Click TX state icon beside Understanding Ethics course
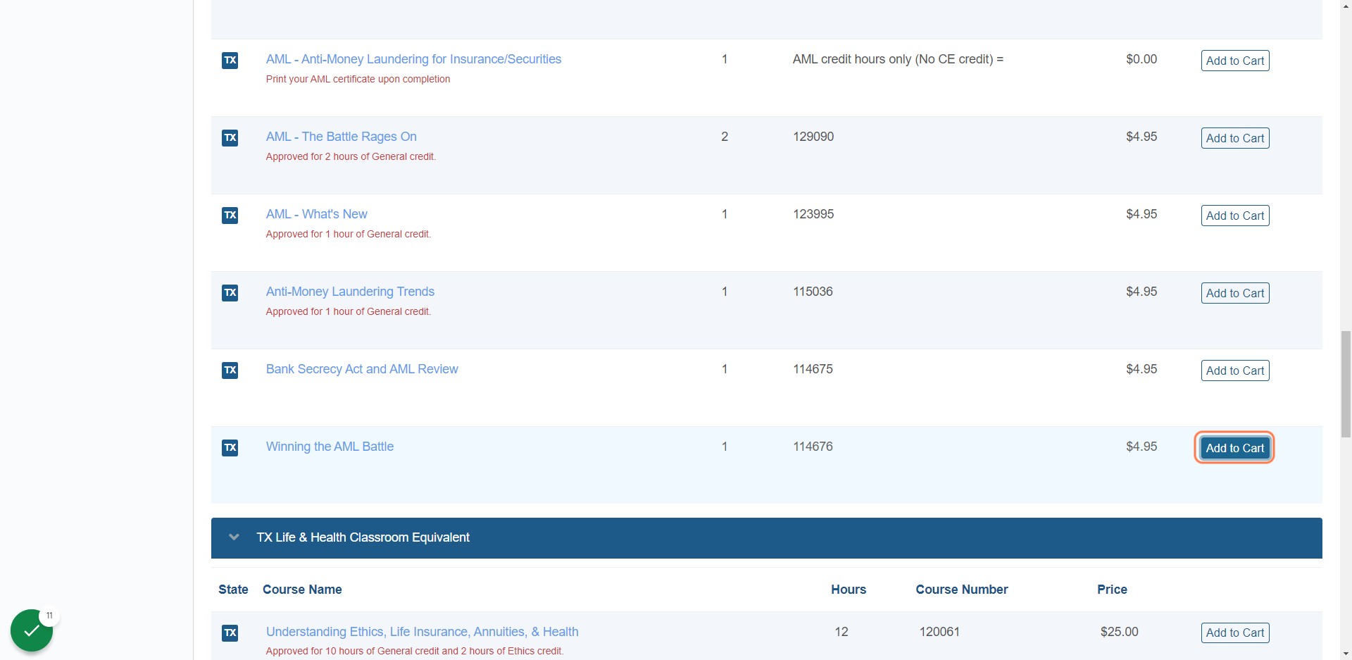This screenshot has height=660, width=1352. click(x=230, y=633)
